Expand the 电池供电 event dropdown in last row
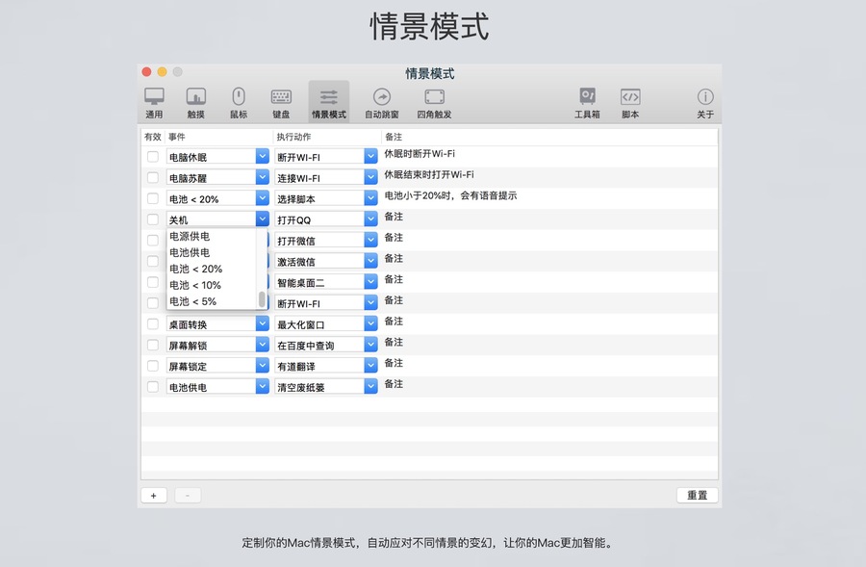The width and height of the screenshot is (866, 567). click(x=263, y=387)
